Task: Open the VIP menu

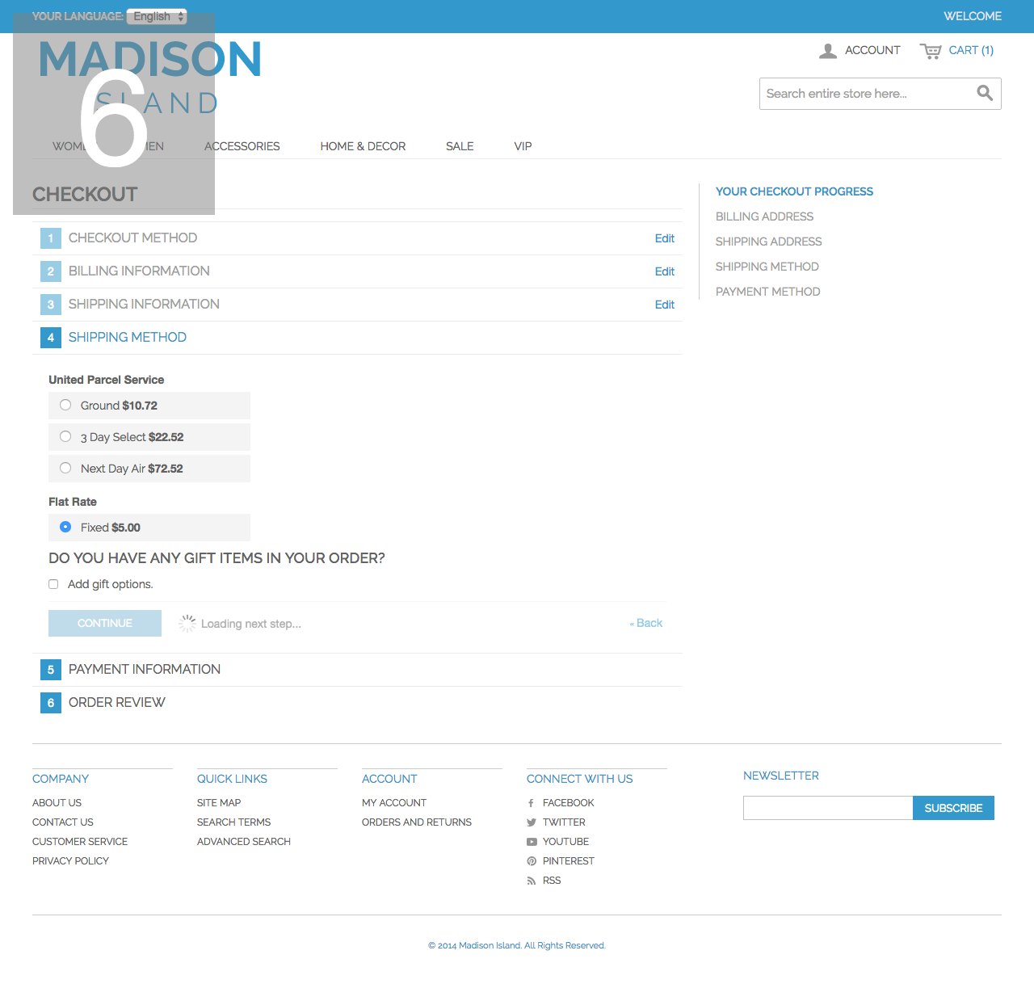Action: click(x=523, y=146)
